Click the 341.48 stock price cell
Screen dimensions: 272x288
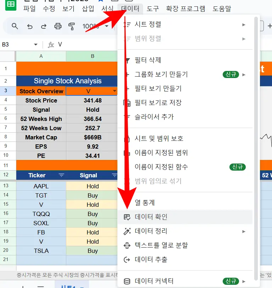pyautogui.click(x=91, y=100)
